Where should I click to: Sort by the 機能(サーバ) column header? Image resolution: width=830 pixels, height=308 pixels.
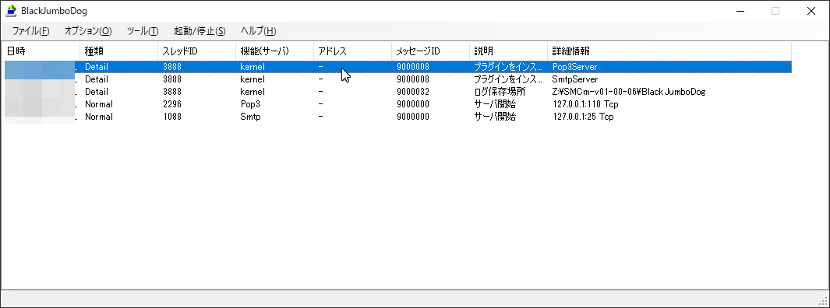(x=275, y=51)
